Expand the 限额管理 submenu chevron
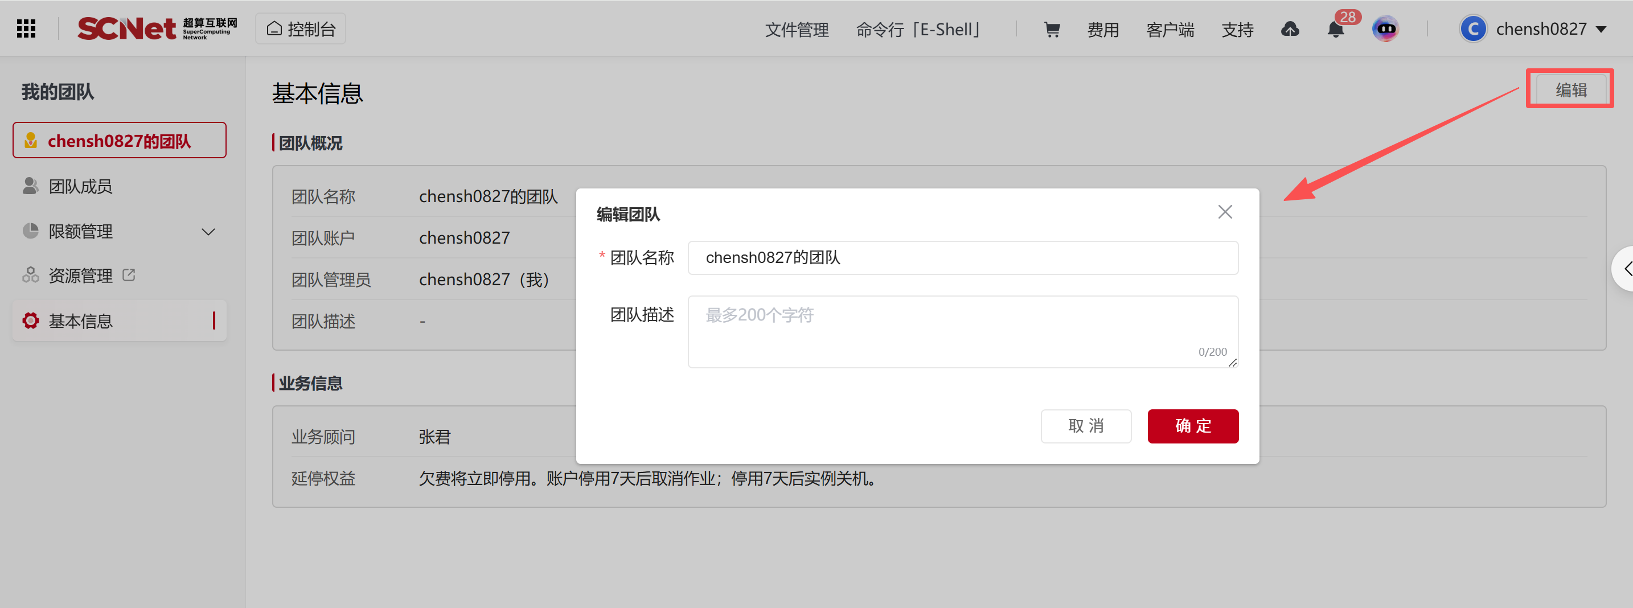This screenshot has width=1633, height=608. [x=208, y=231]
